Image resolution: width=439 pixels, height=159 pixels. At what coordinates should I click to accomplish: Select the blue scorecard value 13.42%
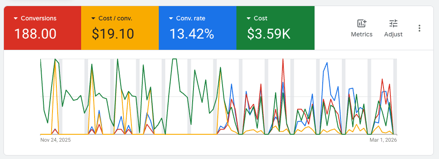pyautogui.click(x=192, y=34)
